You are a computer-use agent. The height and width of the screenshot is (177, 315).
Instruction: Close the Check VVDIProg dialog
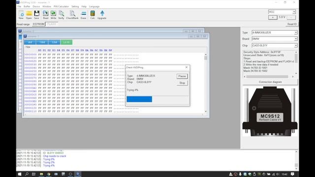coord(187,67)
